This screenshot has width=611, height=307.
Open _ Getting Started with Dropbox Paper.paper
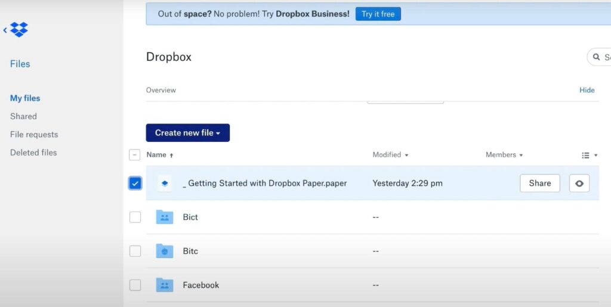(x=264, y=183)
